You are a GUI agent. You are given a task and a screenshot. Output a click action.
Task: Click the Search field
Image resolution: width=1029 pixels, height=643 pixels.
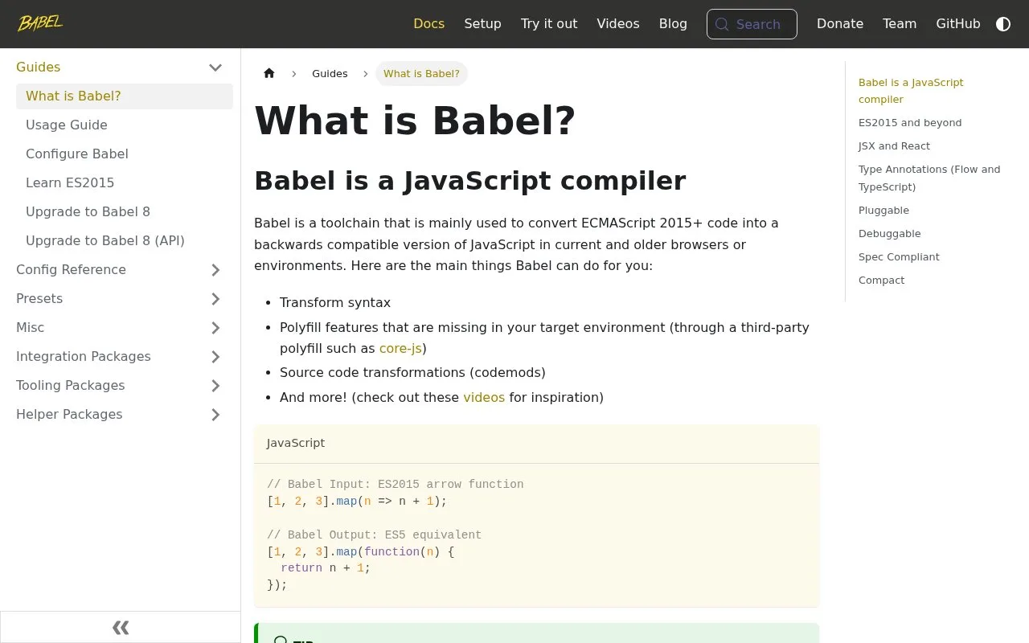pos(752,24)
